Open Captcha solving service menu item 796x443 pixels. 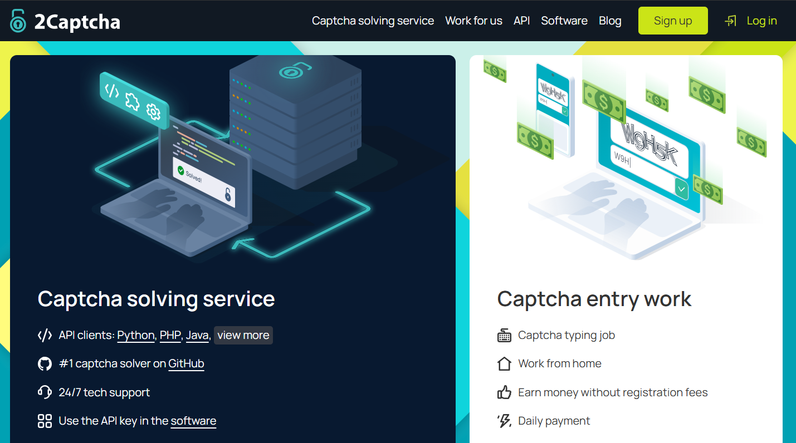373,21
